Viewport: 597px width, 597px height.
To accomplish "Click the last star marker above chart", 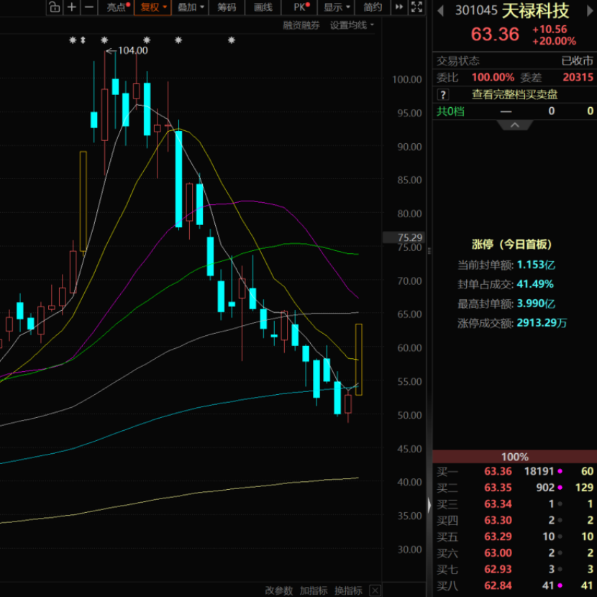I will point(232,40).
